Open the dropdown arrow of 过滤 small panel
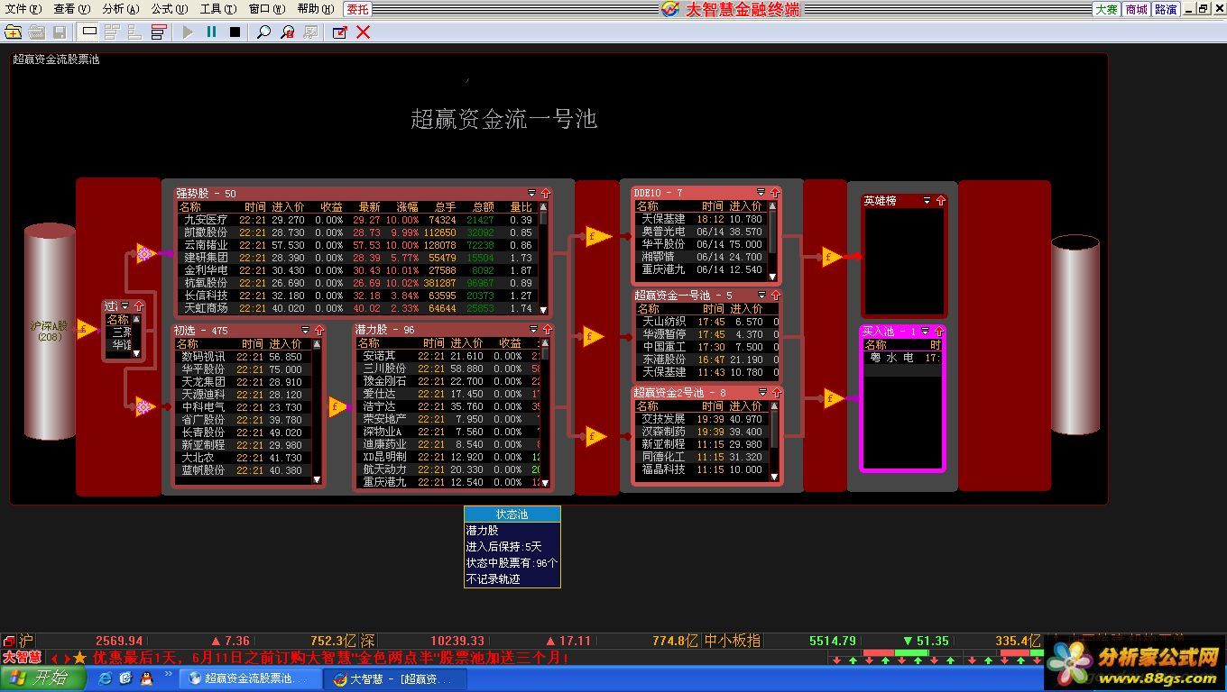The image size is (1227, 692). tap(125, 305)
